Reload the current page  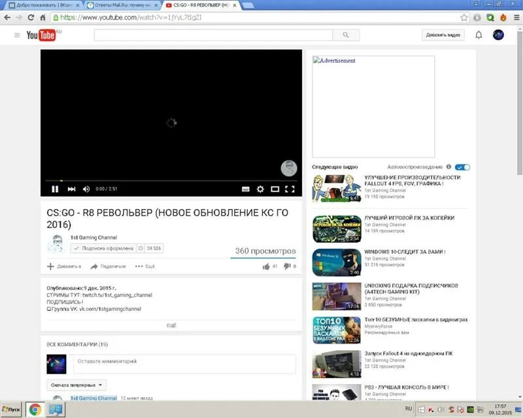[31, 18]
